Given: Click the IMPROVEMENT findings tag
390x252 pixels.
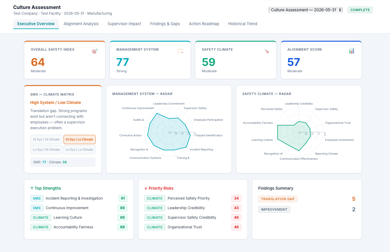Looking at the screenshot, I should tap(274, 209).
